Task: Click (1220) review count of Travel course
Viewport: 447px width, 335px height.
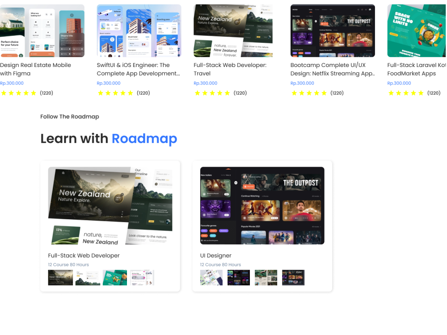Action: pos(240,93)
